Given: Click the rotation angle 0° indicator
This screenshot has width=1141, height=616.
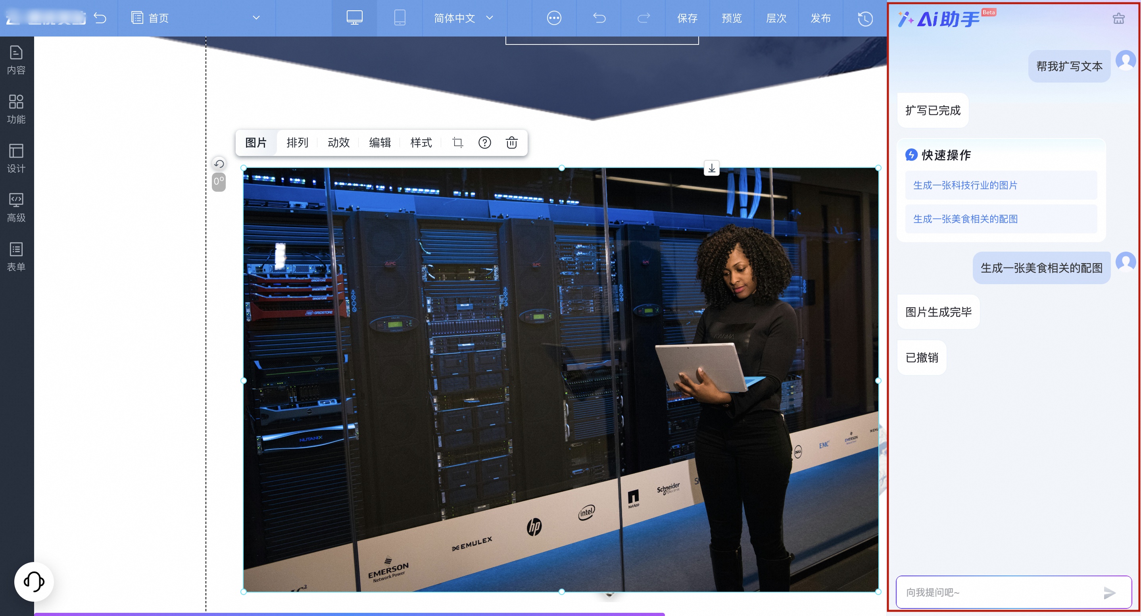Looking at the screenshot, I should point(219,182).
